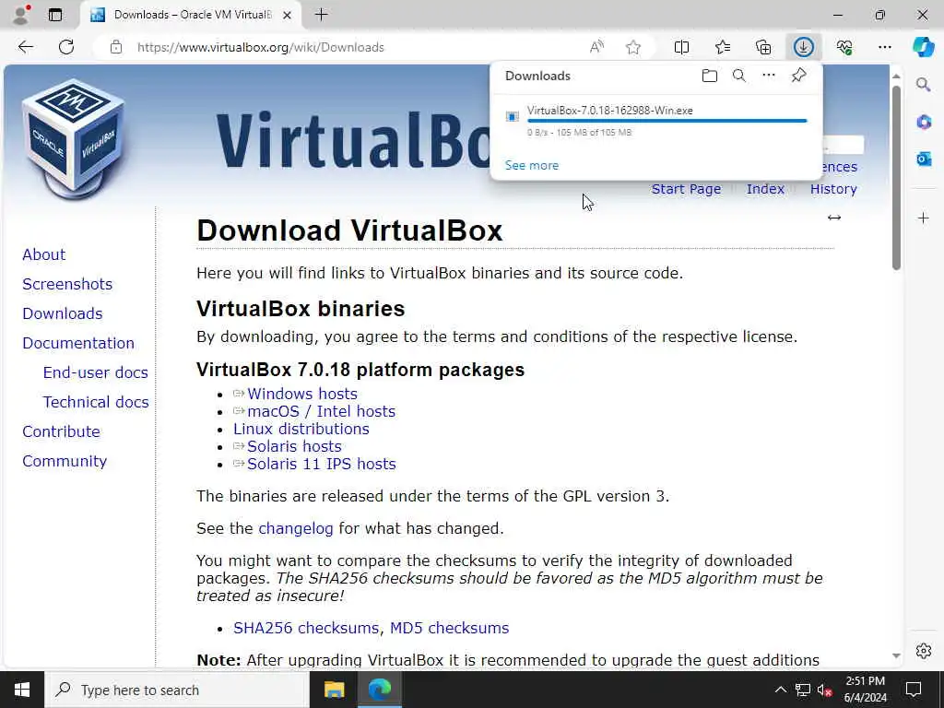Add a sidebar app with plus

[924, 218]
